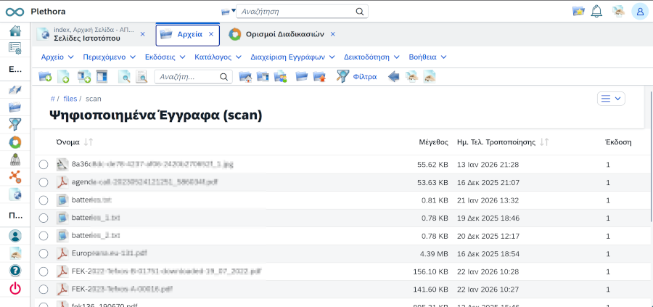Open the home icon in left sidebar
653x307 pixels.
(x=15, y=30)
